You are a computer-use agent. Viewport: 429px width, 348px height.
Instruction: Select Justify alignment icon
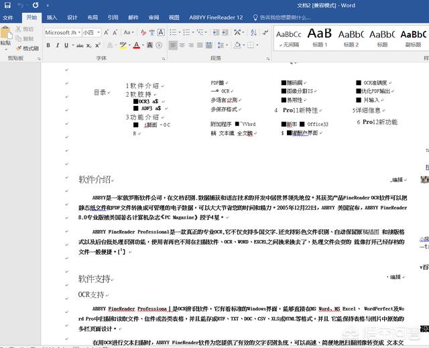[x=200, y=46]
